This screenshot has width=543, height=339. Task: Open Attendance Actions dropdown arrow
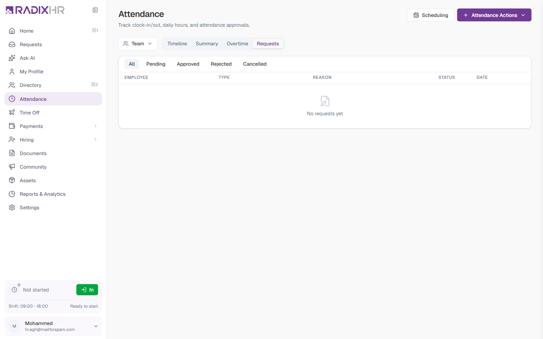click(523, 15)
